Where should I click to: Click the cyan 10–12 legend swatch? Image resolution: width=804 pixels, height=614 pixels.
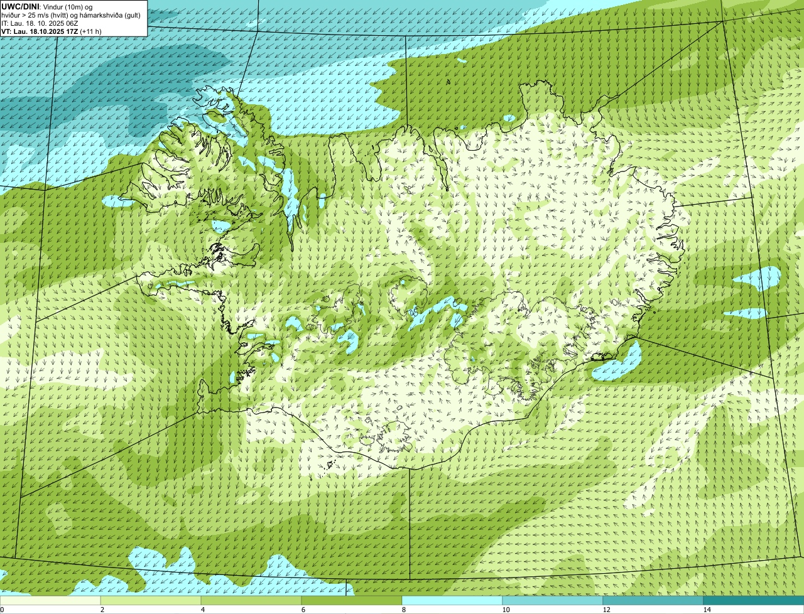[553, 600]
